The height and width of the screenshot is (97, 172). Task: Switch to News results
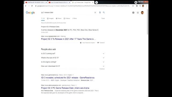coord(59,19)
